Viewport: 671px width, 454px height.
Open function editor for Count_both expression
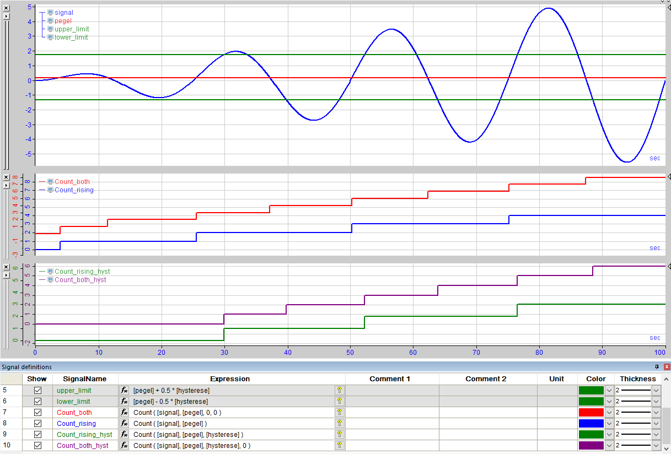125,413
